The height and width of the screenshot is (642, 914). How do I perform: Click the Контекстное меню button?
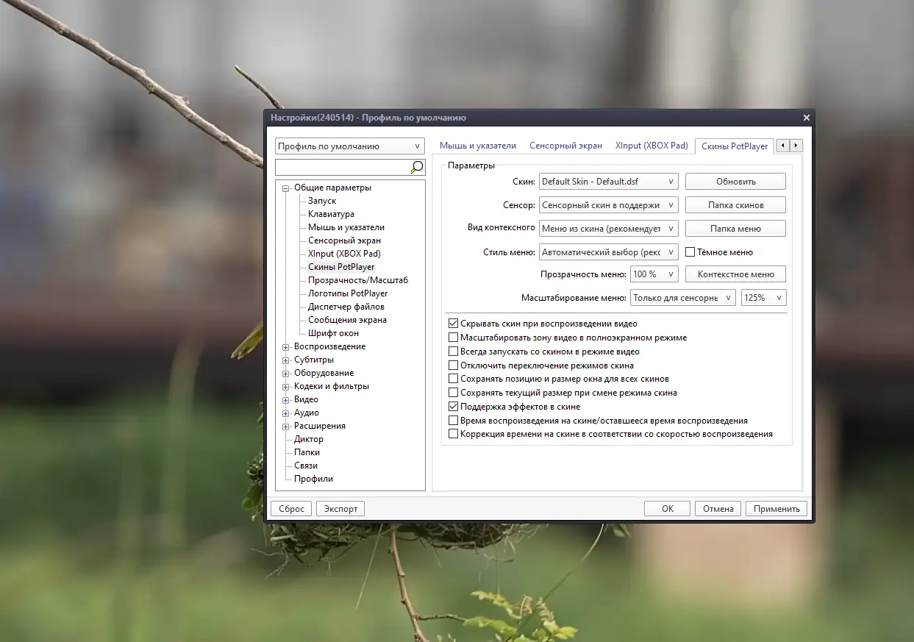(x=735, y=274)
